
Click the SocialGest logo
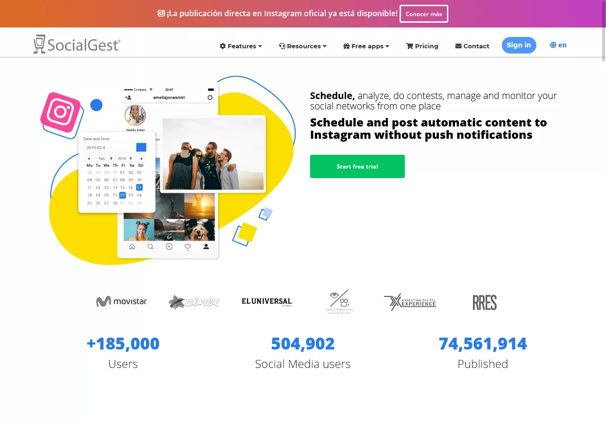coord(77,45)
